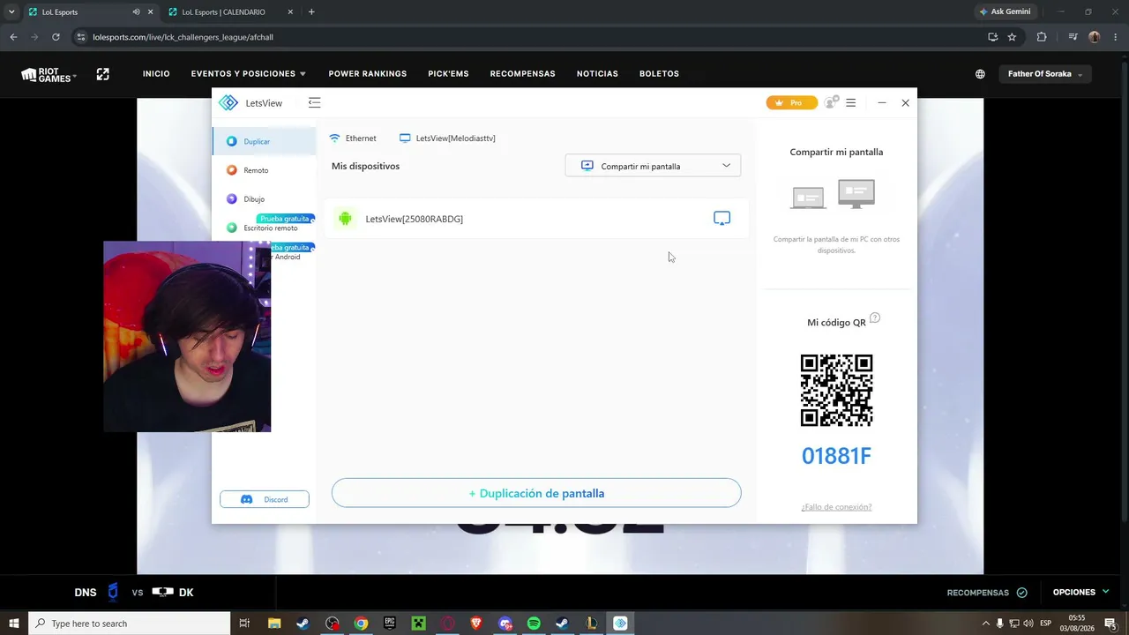Open the PICK'EMS nav item

point(448,74)
